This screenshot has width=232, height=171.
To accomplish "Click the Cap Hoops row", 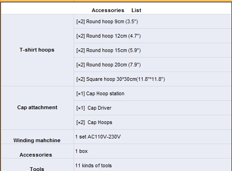I will 153,122.
